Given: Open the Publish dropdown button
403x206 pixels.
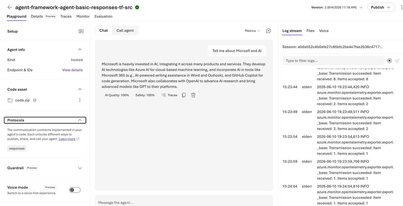Looking at the screenshot, I should 381,7.
